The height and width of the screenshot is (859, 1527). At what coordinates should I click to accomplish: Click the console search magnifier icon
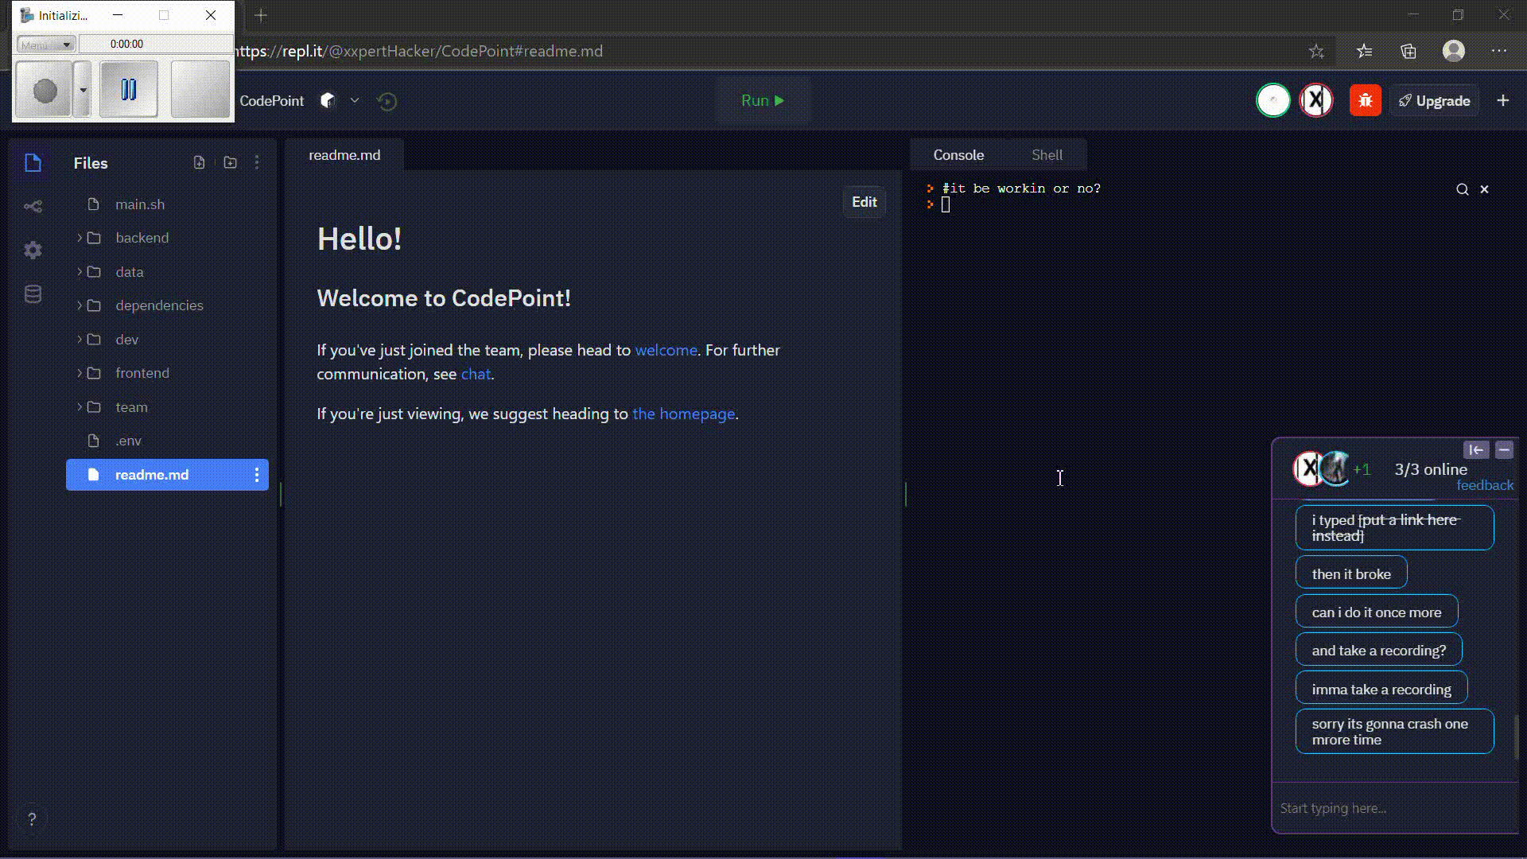(1462, 189)
